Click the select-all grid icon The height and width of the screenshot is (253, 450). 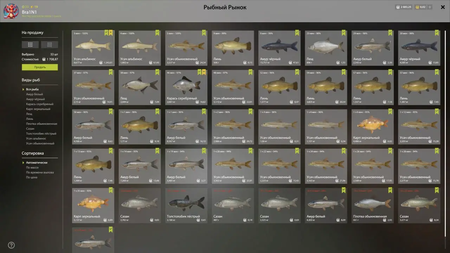click(x=30, y=45)
